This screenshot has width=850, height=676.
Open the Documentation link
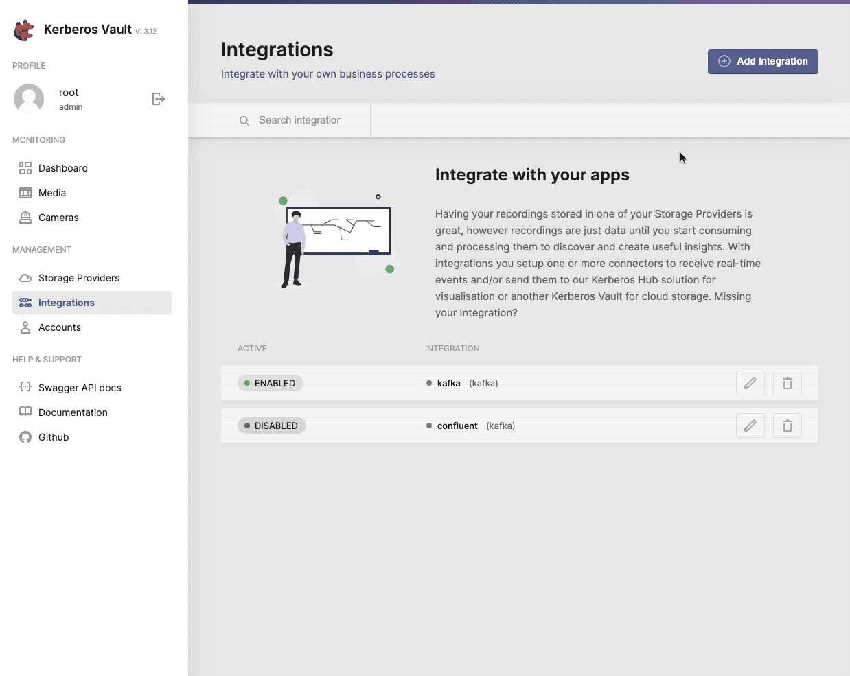pos(73,412)
